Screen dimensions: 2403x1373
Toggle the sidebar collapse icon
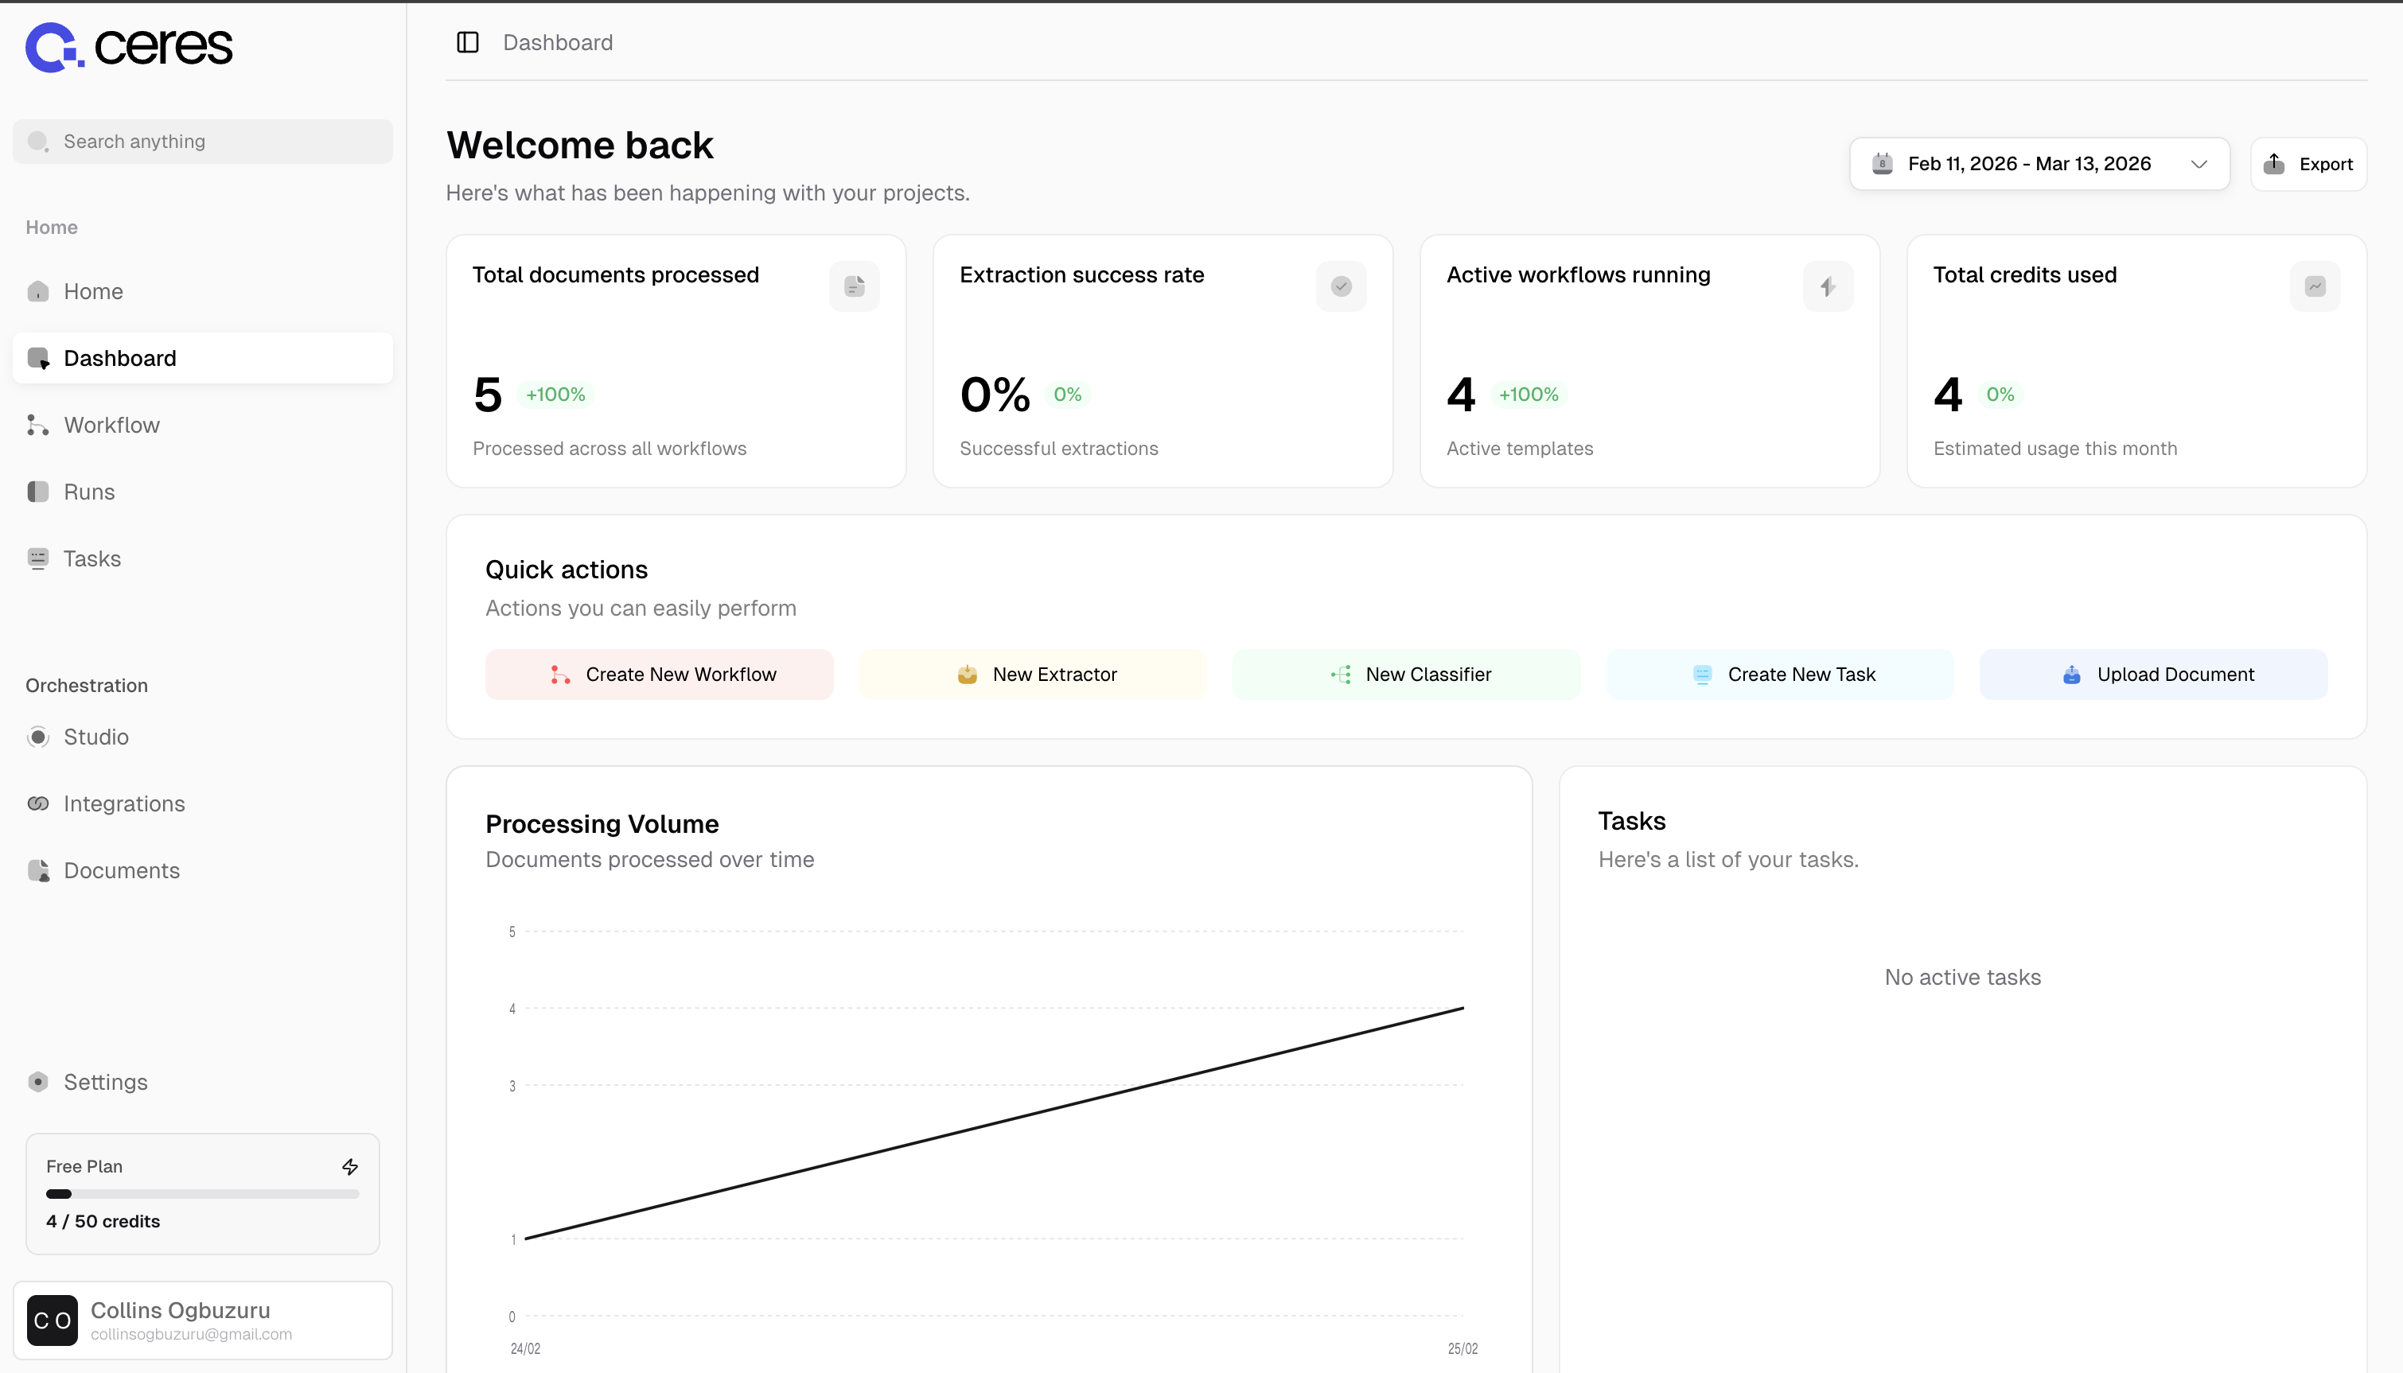pos(468,42)
